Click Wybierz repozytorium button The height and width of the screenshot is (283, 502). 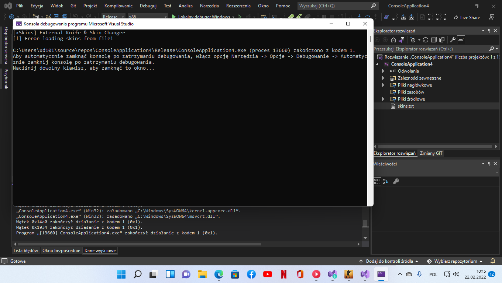pos(455,261)
